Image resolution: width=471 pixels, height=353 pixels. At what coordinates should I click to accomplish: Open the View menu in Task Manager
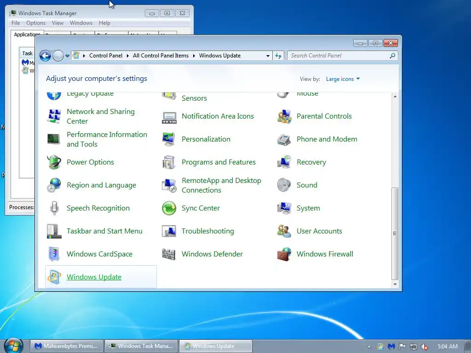(x=57, y=23)
